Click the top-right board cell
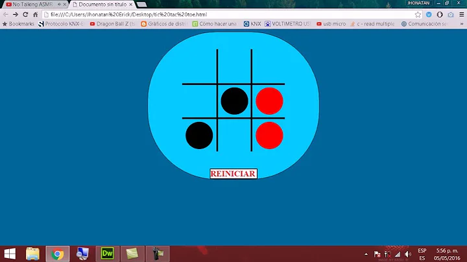The image size is (467, 262). pyautogui.click(x=269, y=66)
